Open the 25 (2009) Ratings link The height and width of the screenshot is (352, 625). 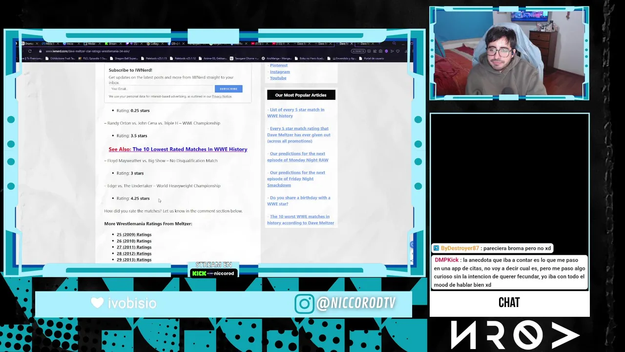[x=134, y=235]
